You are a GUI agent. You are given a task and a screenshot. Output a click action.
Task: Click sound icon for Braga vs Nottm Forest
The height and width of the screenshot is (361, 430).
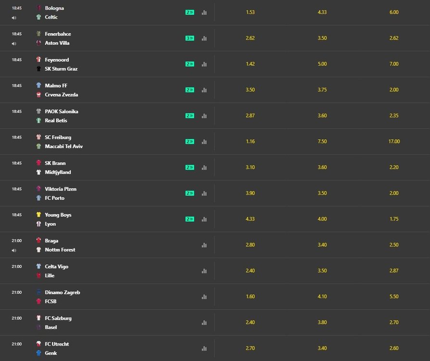pos(14,250)
